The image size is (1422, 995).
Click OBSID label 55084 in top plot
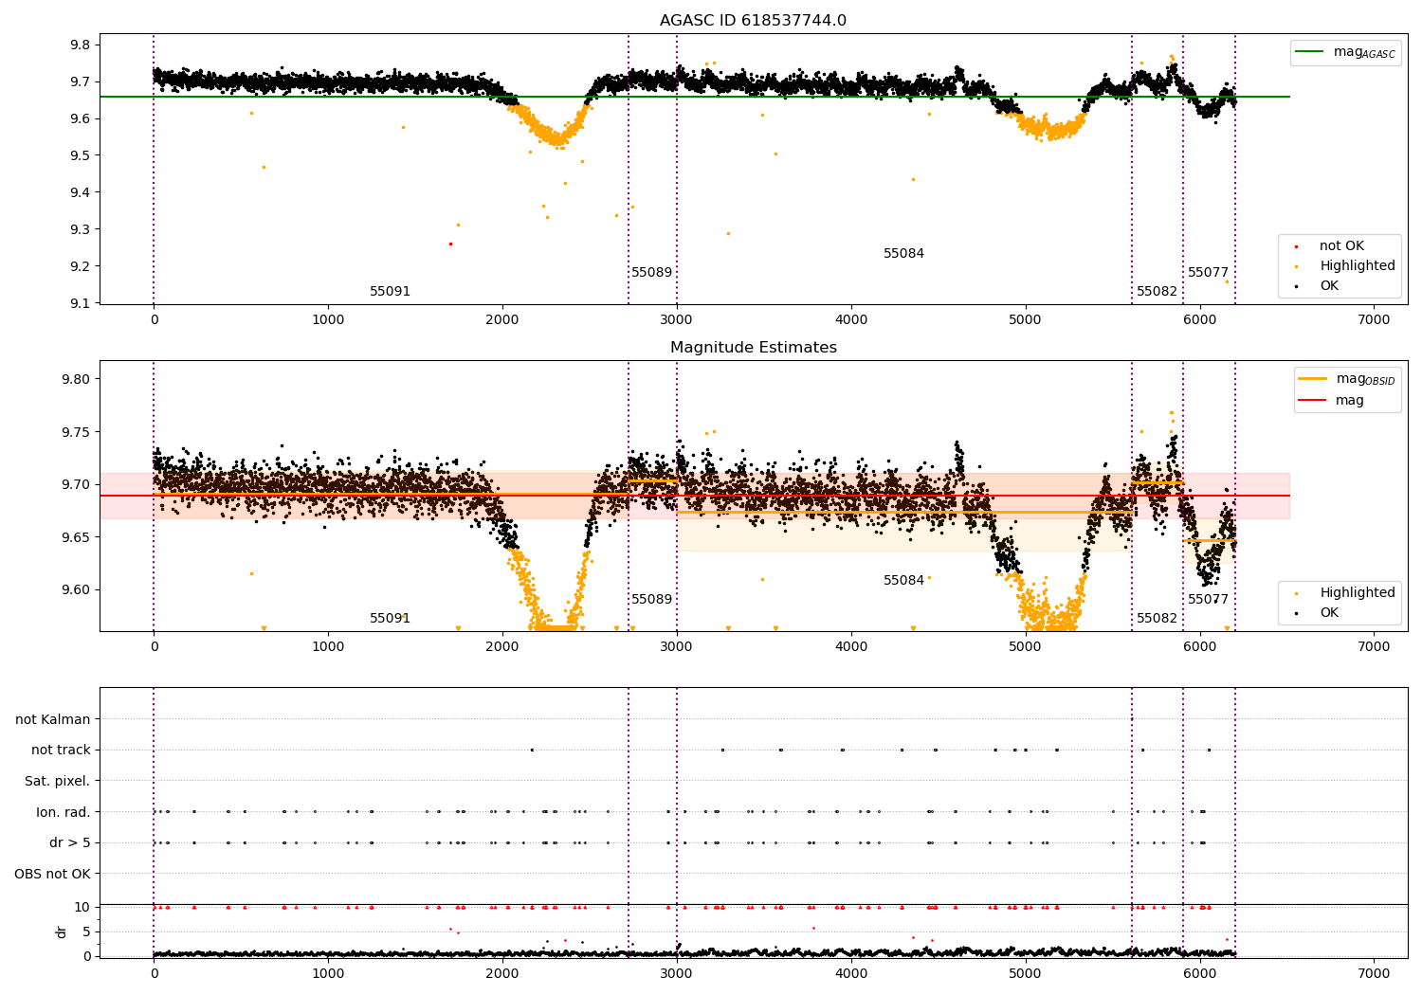pyautogui.click(x=903, y=254)
